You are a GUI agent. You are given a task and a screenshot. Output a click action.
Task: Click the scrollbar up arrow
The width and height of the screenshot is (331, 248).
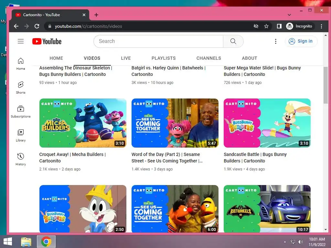(x=326, y=36)
